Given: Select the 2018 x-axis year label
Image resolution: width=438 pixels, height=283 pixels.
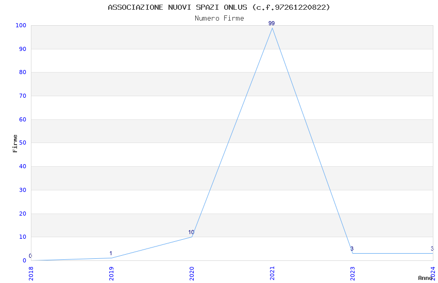Looking at the screenshot, I should pos(31,273).
